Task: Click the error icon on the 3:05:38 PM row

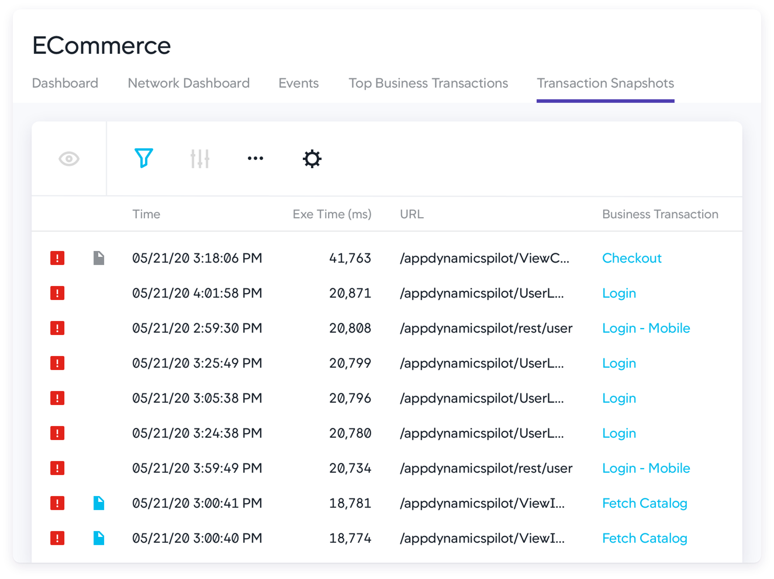Action: [57, 398]
